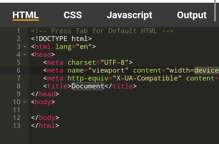The height and width of the screenshot is (144, 219).
Task: Click the closing </head> tag
Action: pyautogui.click(x=45, y=94)
